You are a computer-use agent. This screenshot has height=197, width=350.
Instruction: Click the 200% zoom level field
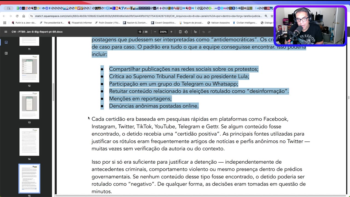coord(163,32)
